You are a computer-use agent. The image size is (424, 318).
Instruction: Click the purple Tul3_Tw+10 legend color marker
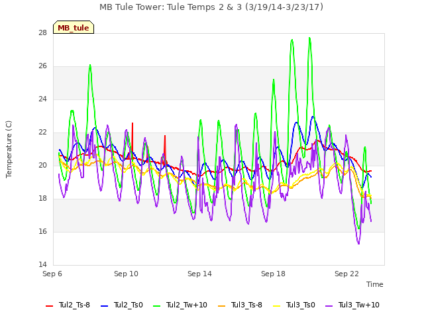pos(329,306)
